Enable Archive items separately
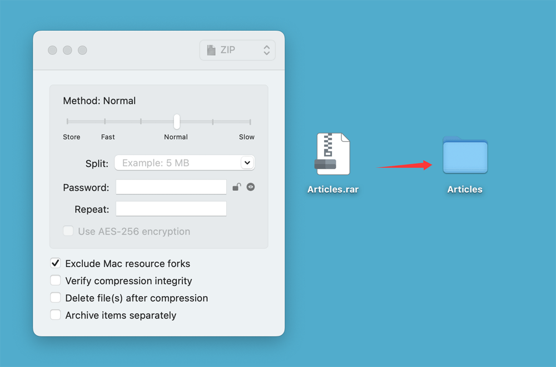 56,315
